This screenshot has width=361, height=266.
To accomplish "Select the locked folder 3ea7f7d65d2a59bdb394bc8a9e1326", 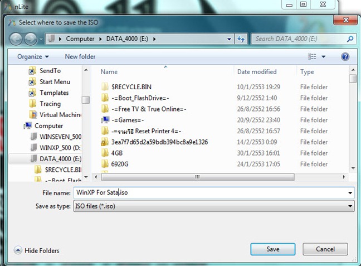I will 105,142.
